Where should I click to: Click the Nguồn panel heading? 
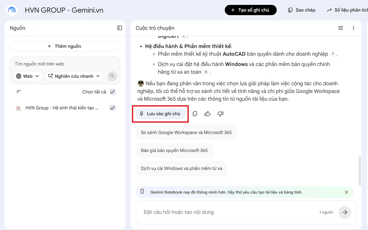[17, 28]
